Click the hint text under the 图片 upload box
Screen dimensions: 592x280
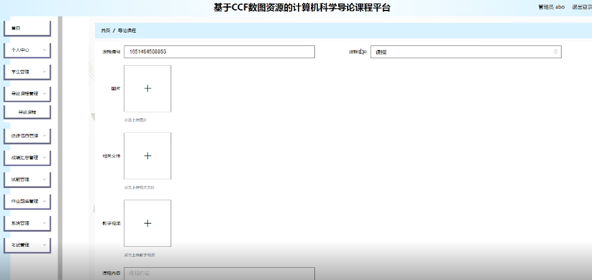(135, 120)
